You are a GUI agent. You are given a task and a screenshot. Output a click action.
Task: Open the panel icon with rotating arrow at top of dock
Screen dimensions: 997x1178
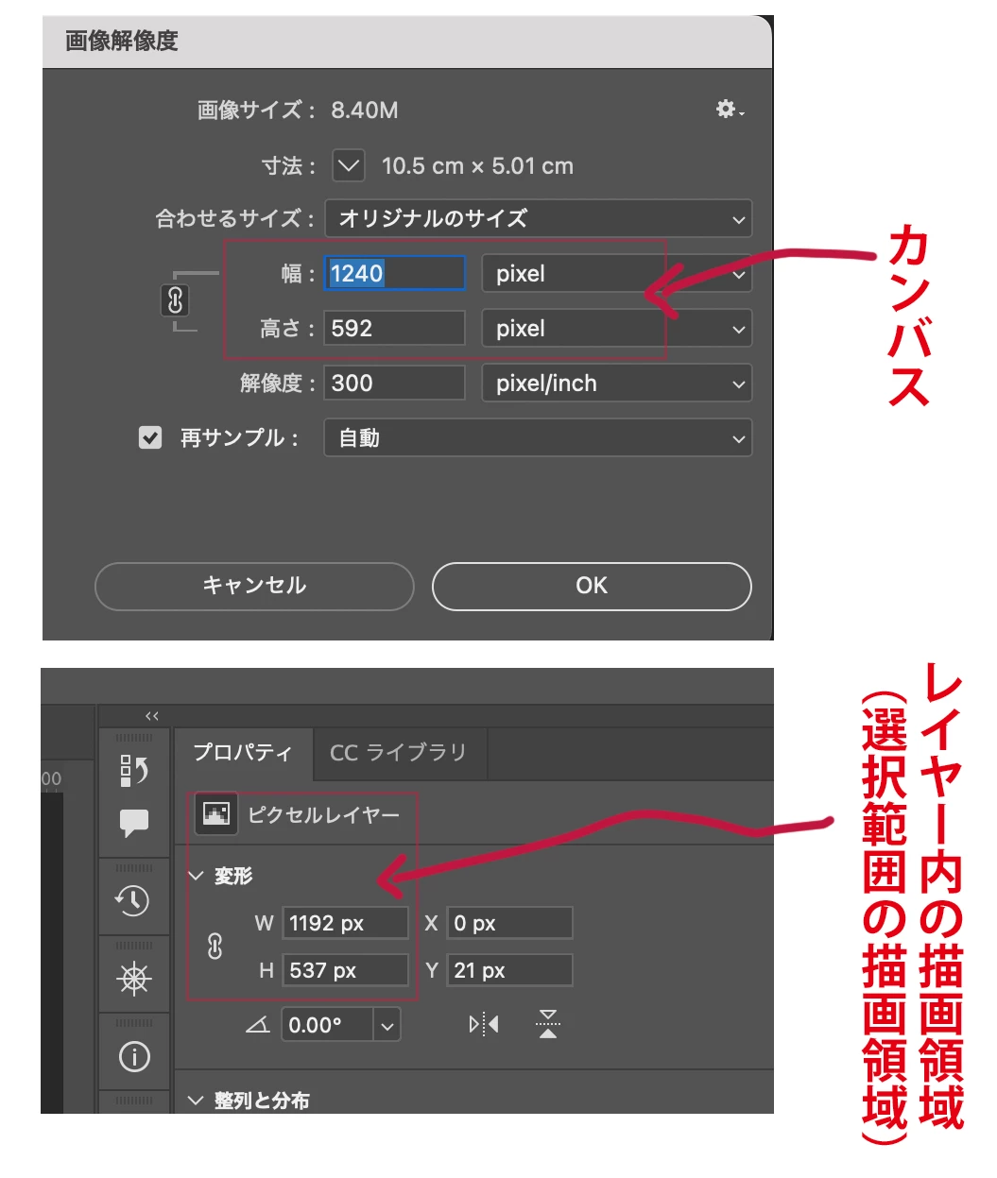134,771
